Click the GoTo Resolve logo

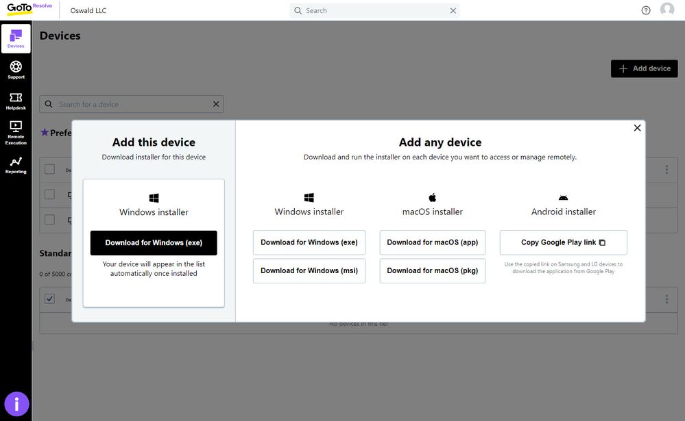point(29,9)
